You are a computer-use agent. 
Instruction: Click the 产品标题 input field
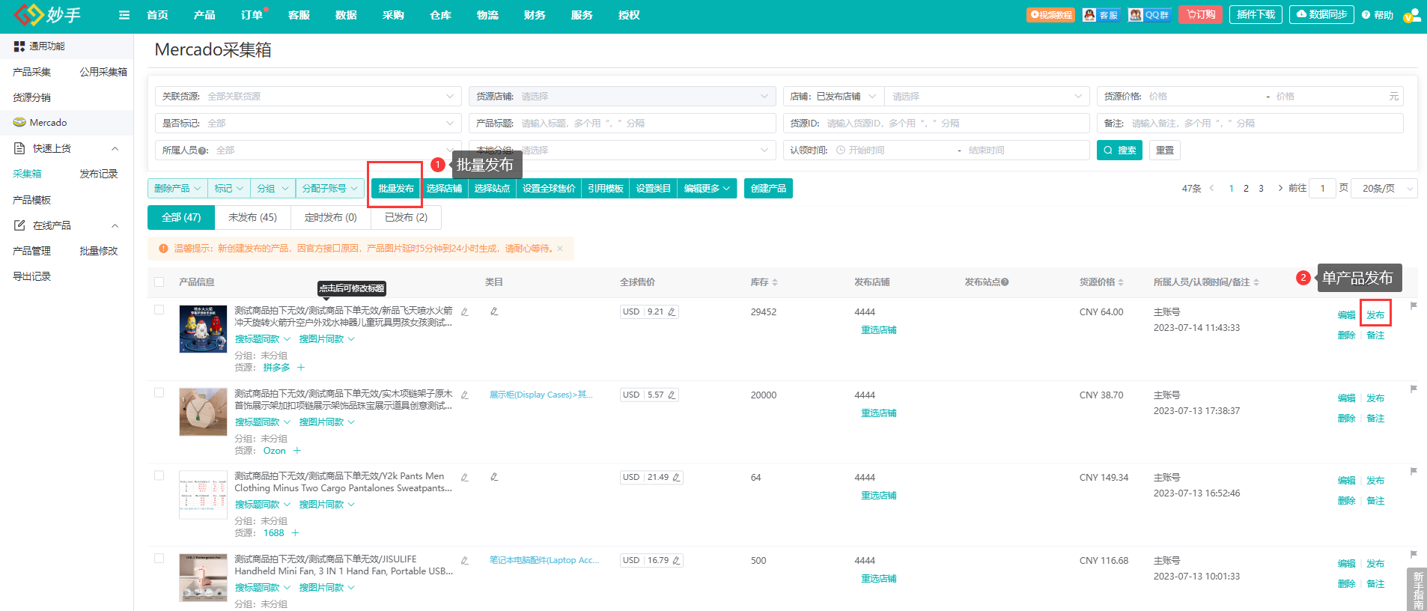pos(644,124)
